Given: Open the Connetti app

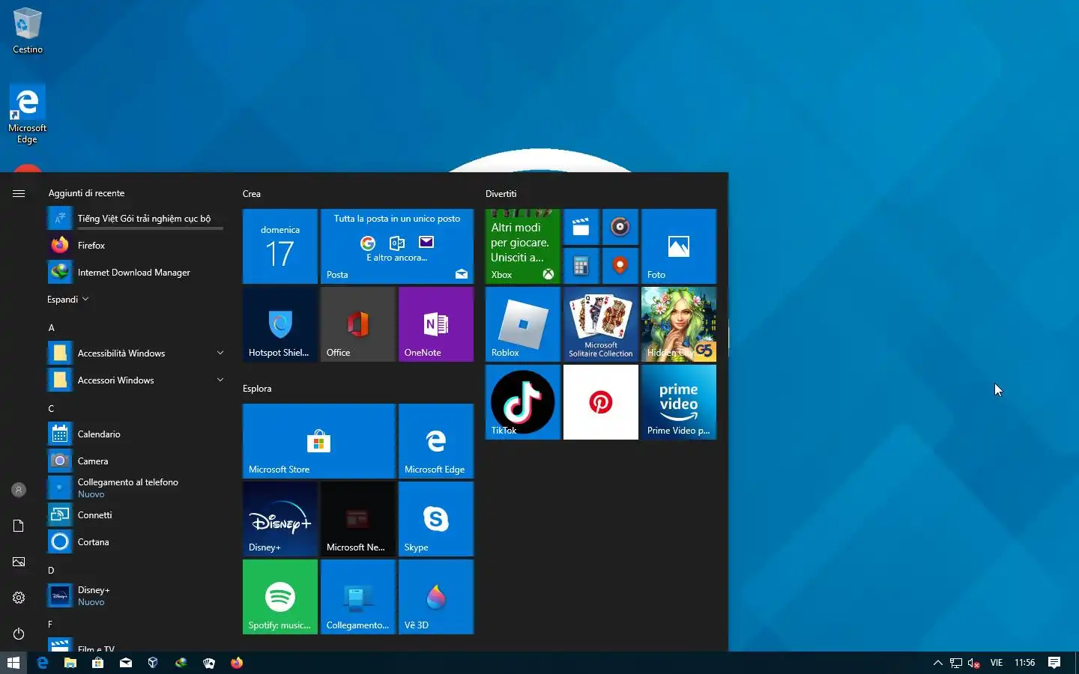Looking at the screenshot, I should 135,515.
